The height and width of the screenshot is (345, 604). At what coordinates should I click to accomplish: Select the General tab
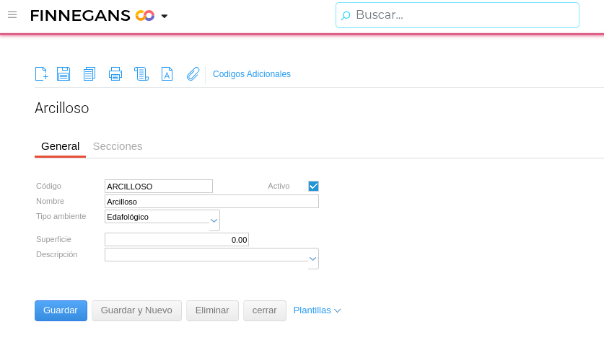point(60,146)
